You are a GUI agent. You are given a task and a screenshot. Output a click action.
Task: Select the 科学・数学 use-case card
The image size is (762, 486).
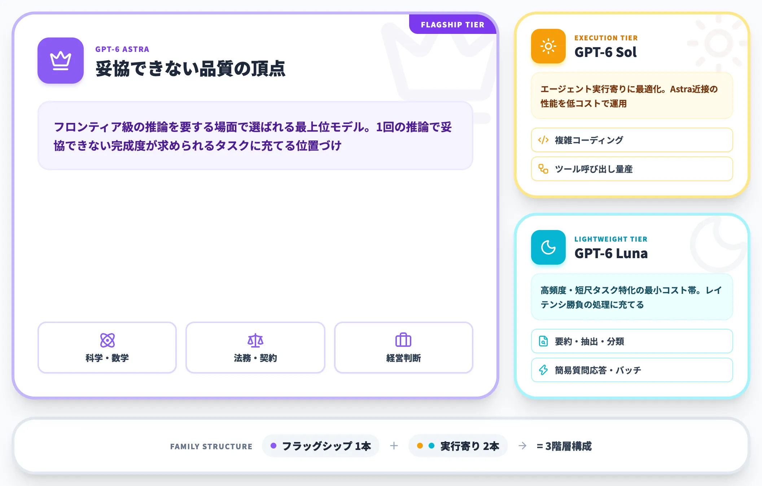(x=107, y=348)
